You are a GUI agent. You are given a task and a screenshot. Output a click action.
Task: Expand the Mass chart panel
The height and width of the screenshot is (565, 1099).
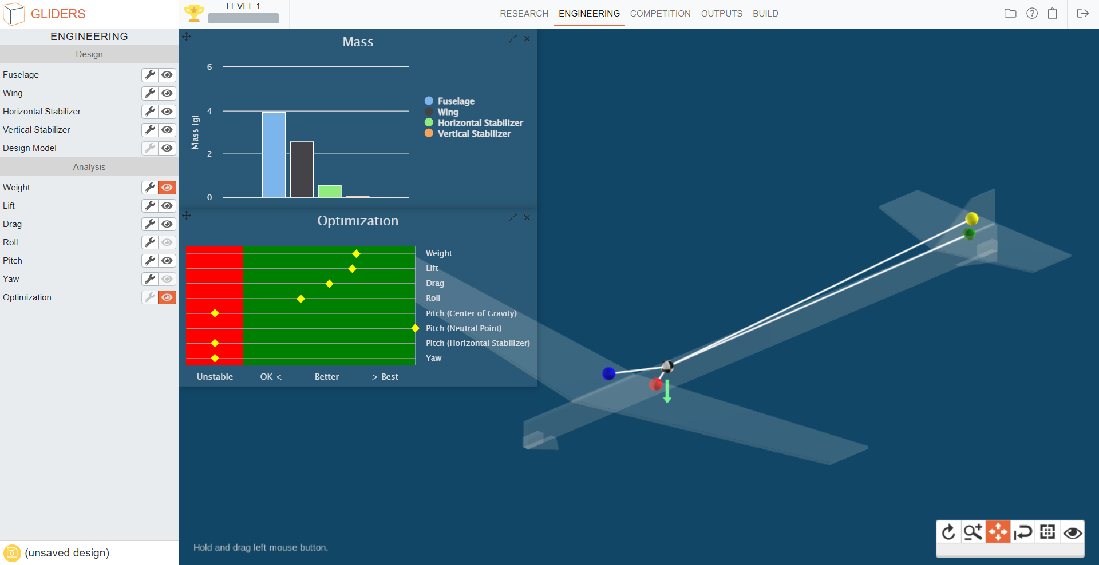point(512,39)
